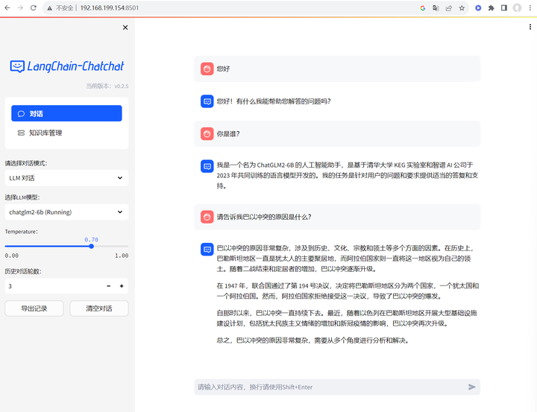This screenshot has width=537, height=412.
Task: Click the 清空对话 button
Action: pyautogui.click(x=99, y=308)
